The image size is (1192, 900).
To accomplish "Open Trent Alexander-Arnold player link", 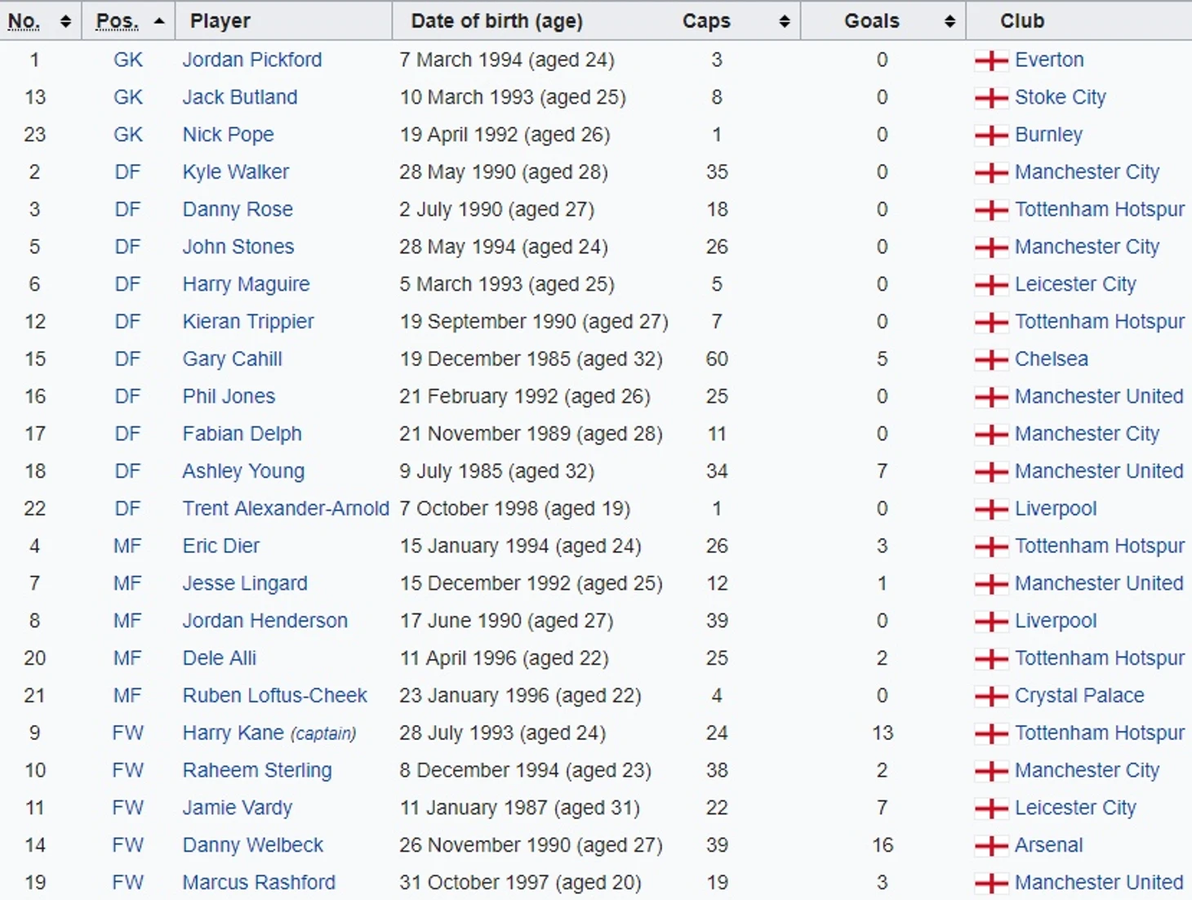I will [x=286, y=508].
